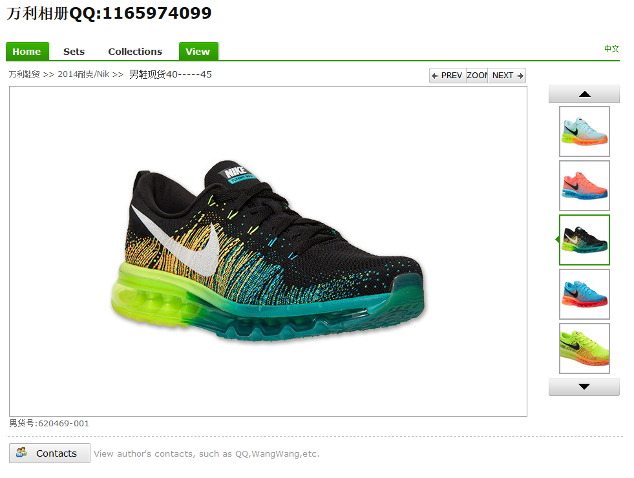Open the Home tab
634x478 pixels.
point(27,51)
